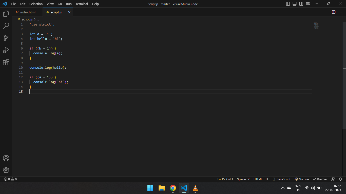Open the Terminal menu
346x194 pixels.
pyautogui.click(x=82, y=4)
